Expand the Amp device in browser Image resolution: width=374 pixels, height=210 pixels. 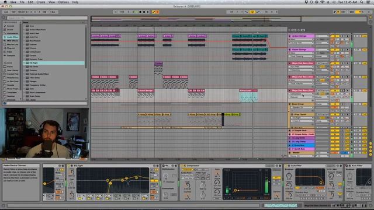coord(24,26)
